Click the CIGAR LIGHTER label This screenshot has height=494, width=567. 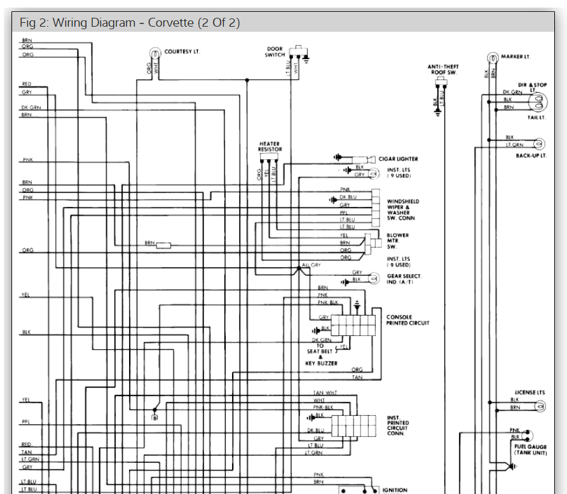click(398, 159)
